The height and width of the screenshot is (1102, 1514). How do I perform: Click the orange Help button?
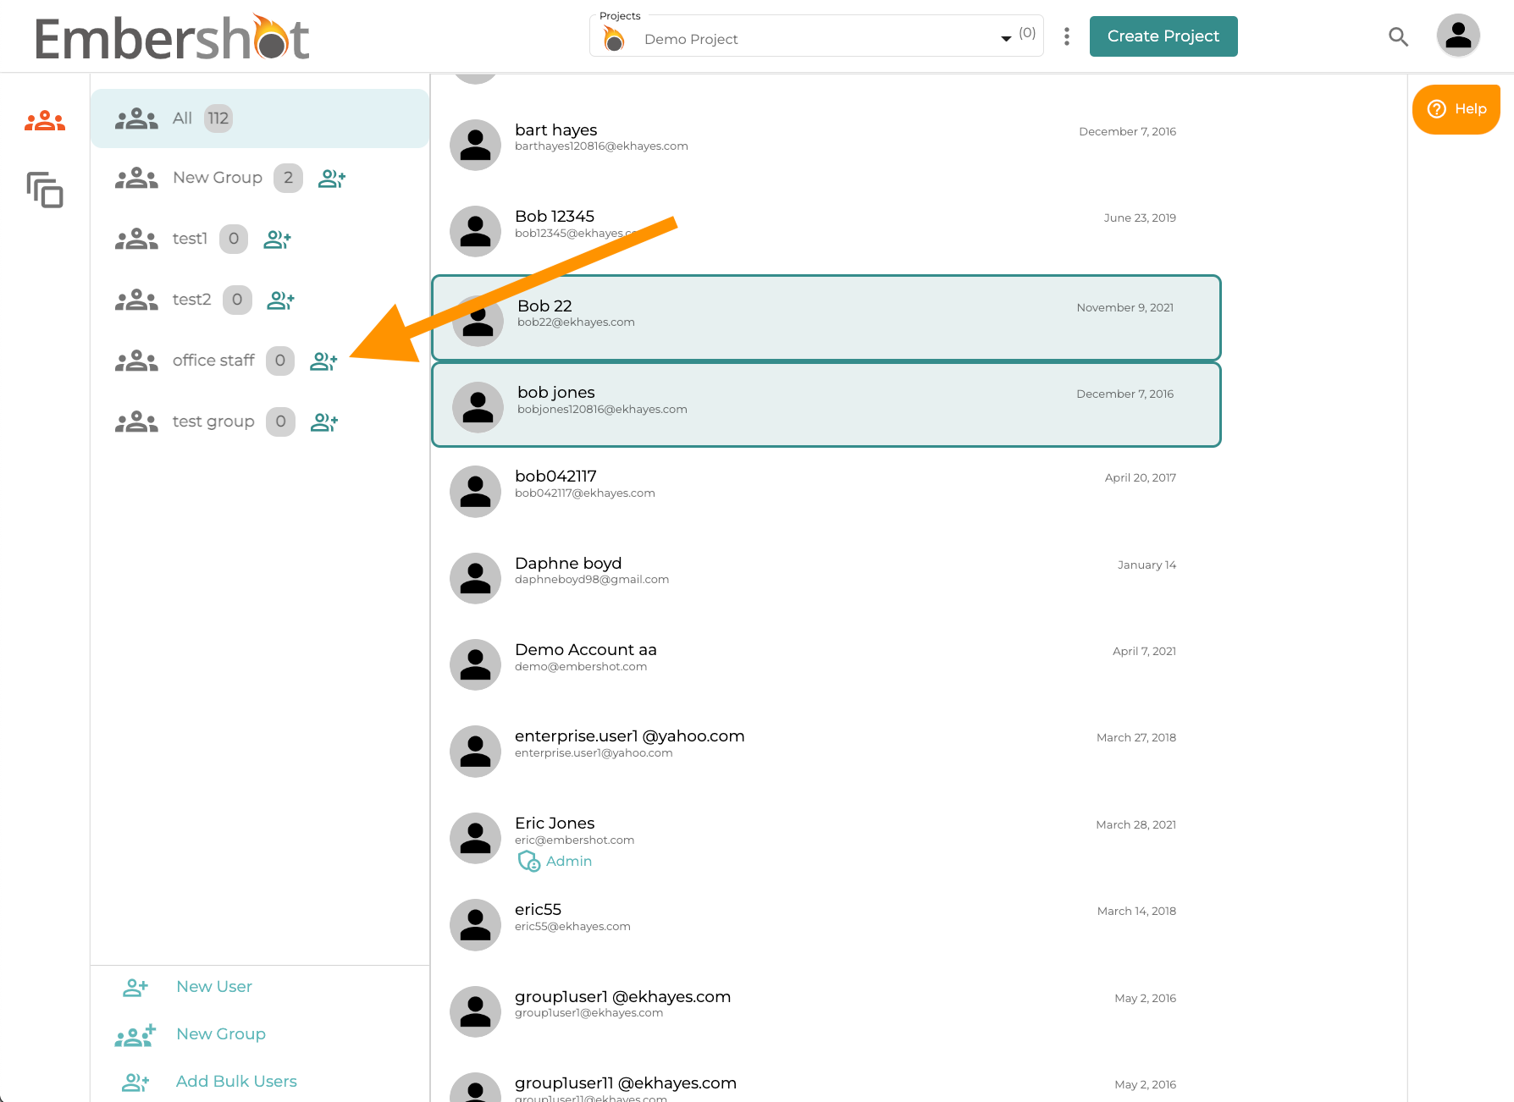point(1456,109)
